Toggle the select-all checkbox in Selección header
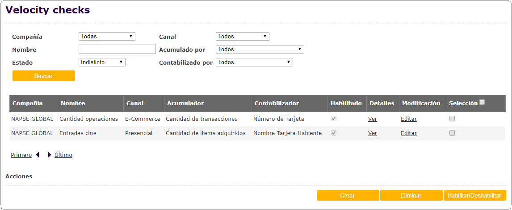The height and width of the screenshot is (210, 512). (482, 103)
